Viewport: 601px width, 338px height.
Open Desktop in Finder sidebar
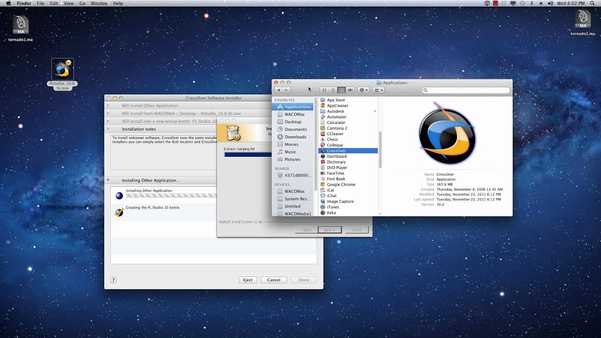292,122
